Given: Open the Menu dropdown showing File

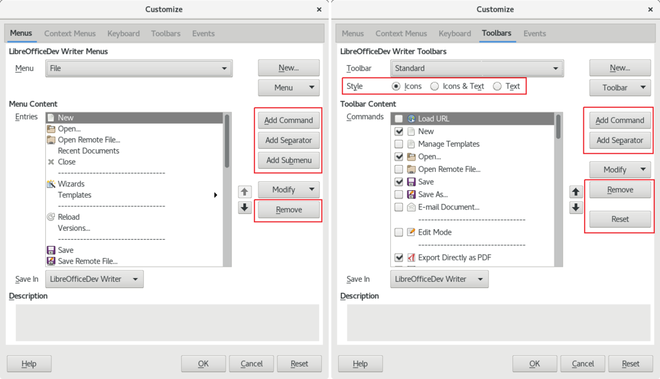Looking at the screenshot, I should click(x=139, y=68).
